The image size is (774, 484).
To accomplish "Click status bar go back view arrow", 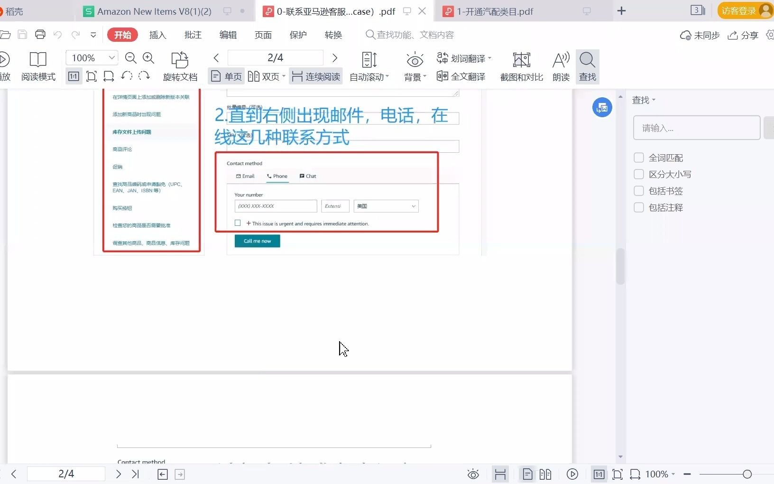I will pos(163,474).
